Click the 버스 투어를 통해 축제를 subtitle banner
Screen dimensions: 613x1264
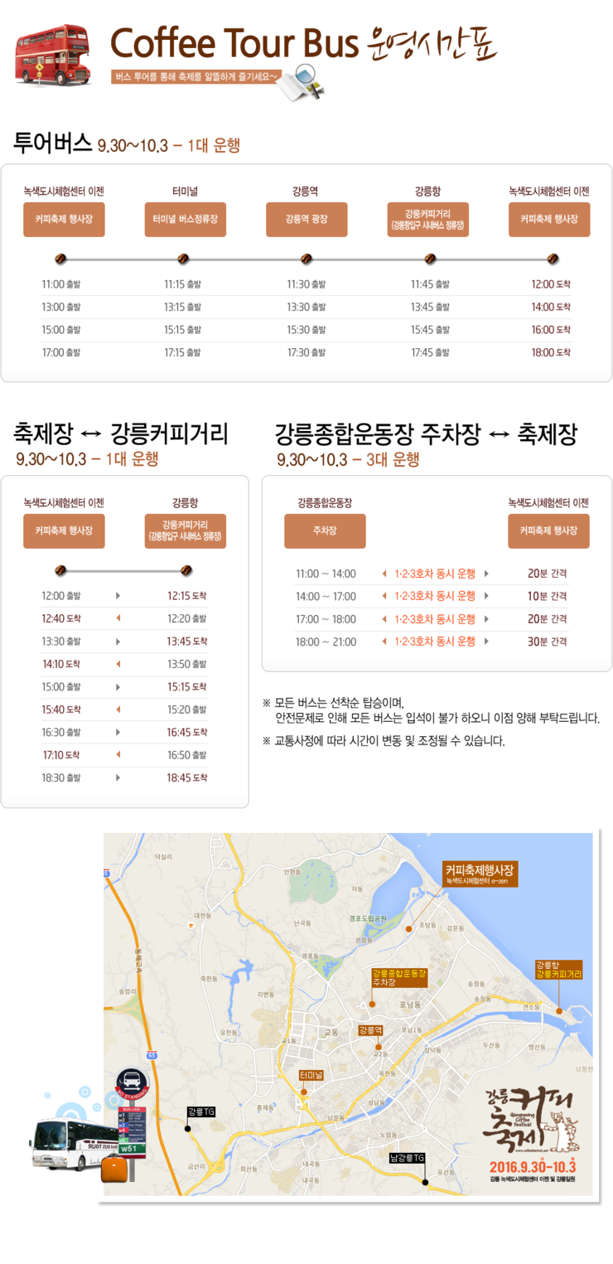click(x=197, y=77)
